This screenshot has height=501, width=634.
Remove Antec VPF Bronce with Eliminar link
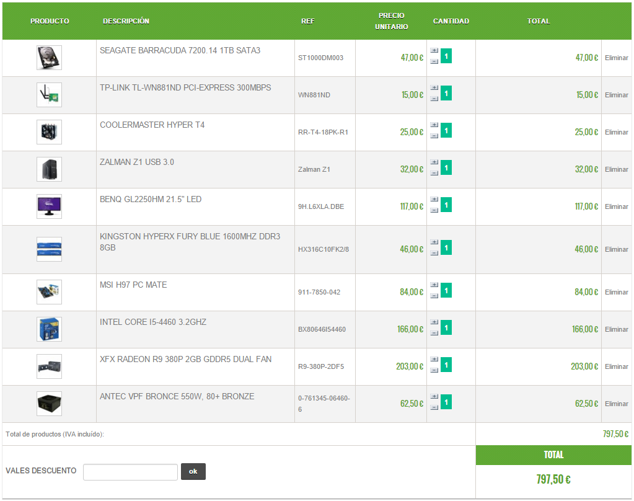(617, 404)
